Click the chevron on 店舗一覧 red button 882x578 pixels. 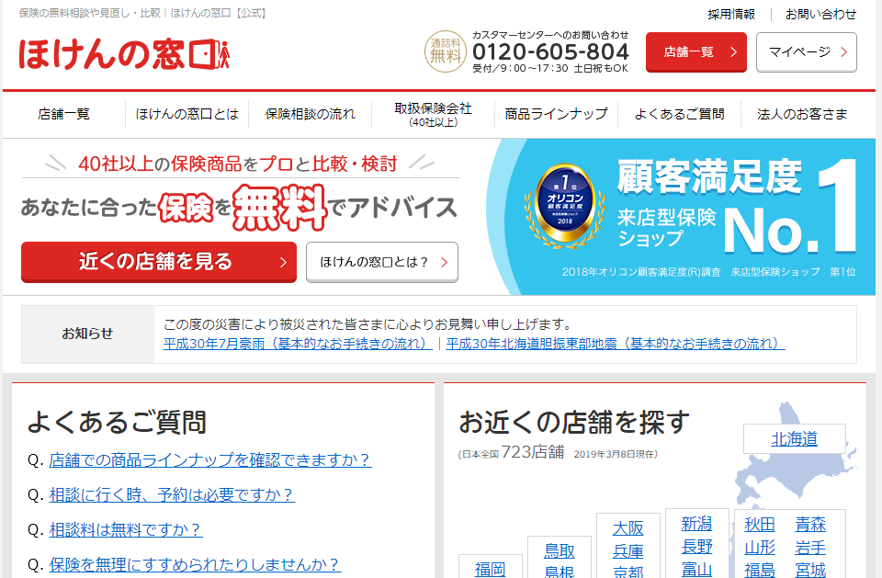click(x=733, y=51)
